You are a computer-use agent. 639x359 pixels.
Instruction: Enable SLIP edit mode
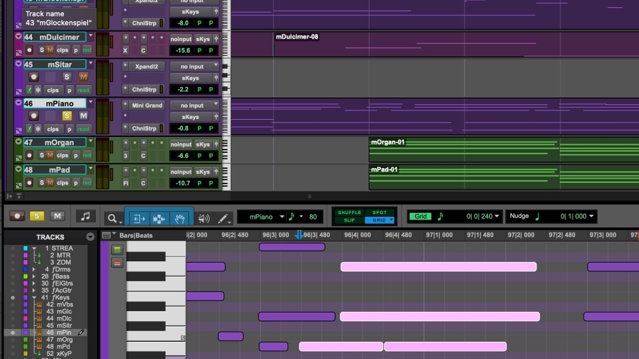349,220
